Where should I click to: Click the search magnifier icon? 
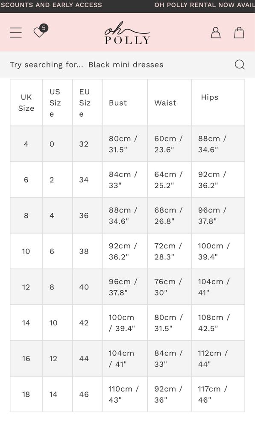(x=240, y=65)
